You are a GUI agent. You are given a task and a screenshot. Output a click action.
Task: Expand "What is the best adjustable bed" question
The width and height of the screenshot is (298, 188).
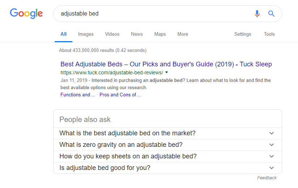(272, 133)
